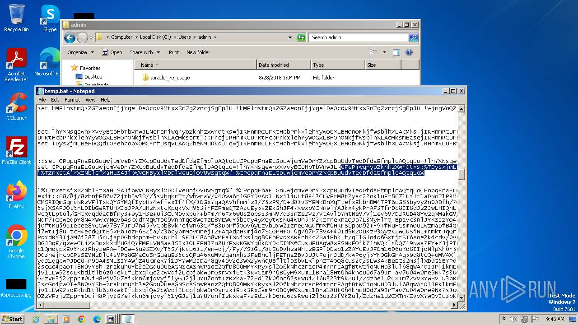Open Notepad View menu
The width and height of the screenshot is (578, 325).
pos(90,100)
